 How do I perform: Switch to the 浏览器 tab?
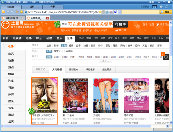[x=11, y=7]
